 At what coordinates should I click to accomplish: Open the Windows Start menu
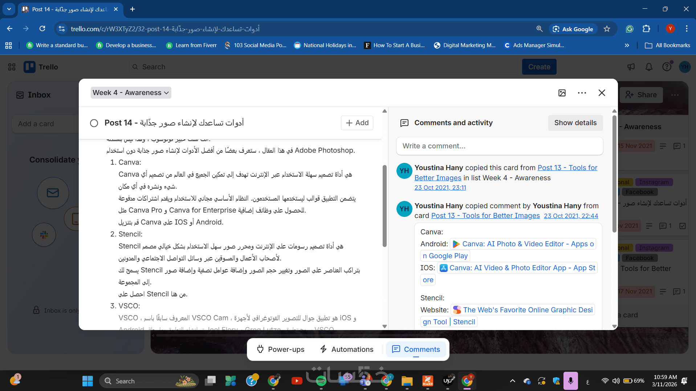(87, 381)
